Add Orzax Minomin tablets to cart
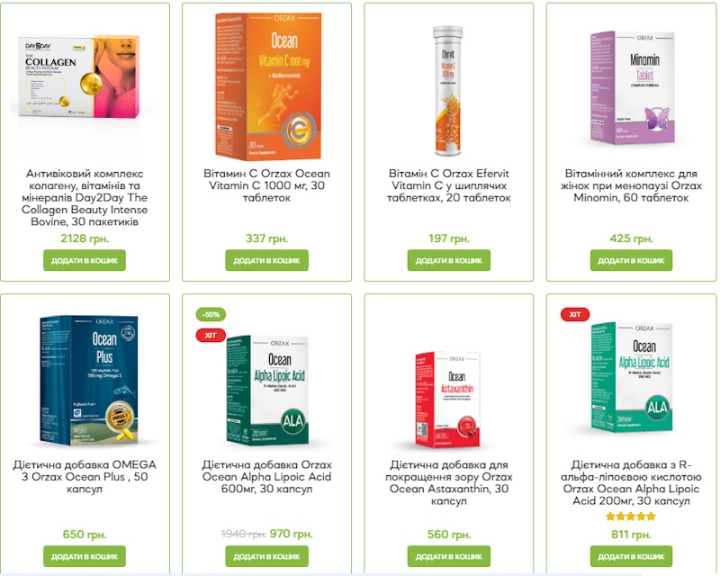This screenshot has width=720, height=576. point(631,260)
